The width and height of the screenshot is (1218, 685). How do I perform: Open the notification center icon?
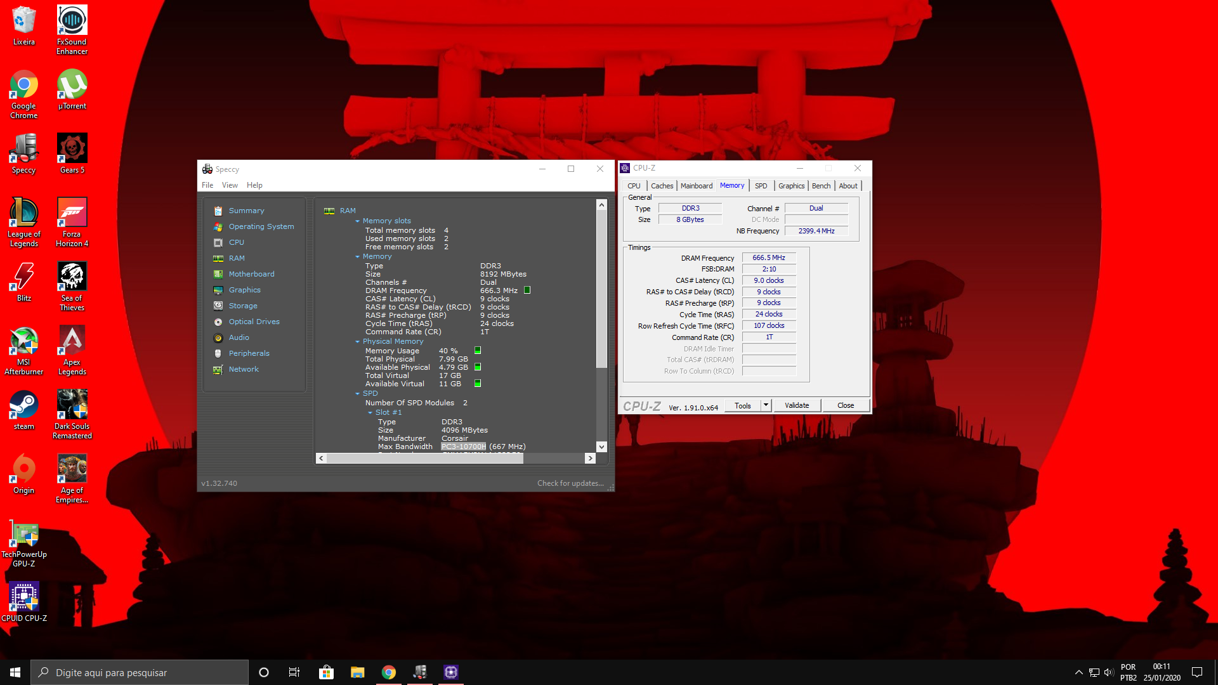(1197, 672)
